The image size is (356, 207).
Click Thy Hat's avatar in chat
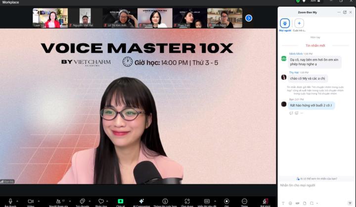point(284,77)
